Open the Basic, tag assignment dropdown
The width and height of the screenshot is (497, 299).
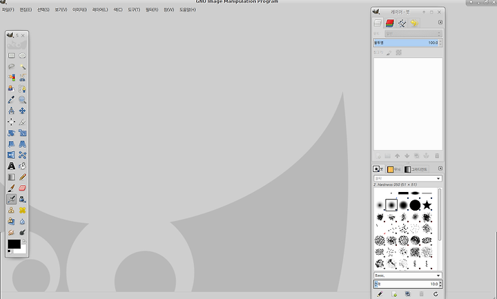(x=408, y=276)
